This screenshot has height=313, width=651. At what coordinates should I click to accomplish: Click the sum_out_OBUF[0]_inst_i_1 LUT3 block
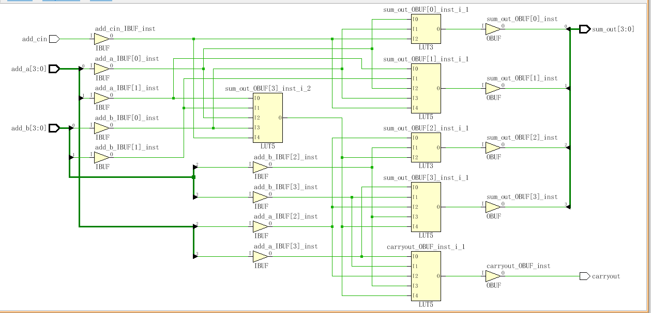coord(426,29)
